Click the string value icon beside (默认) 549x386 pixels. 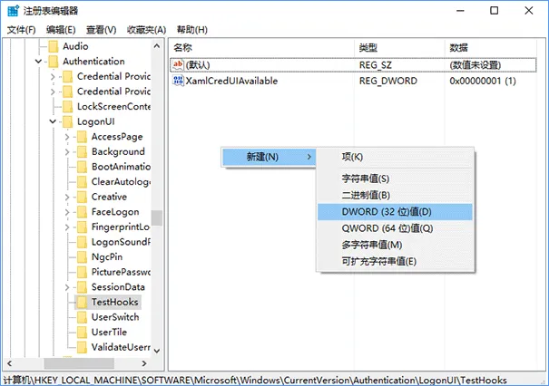tap(178, 64)
